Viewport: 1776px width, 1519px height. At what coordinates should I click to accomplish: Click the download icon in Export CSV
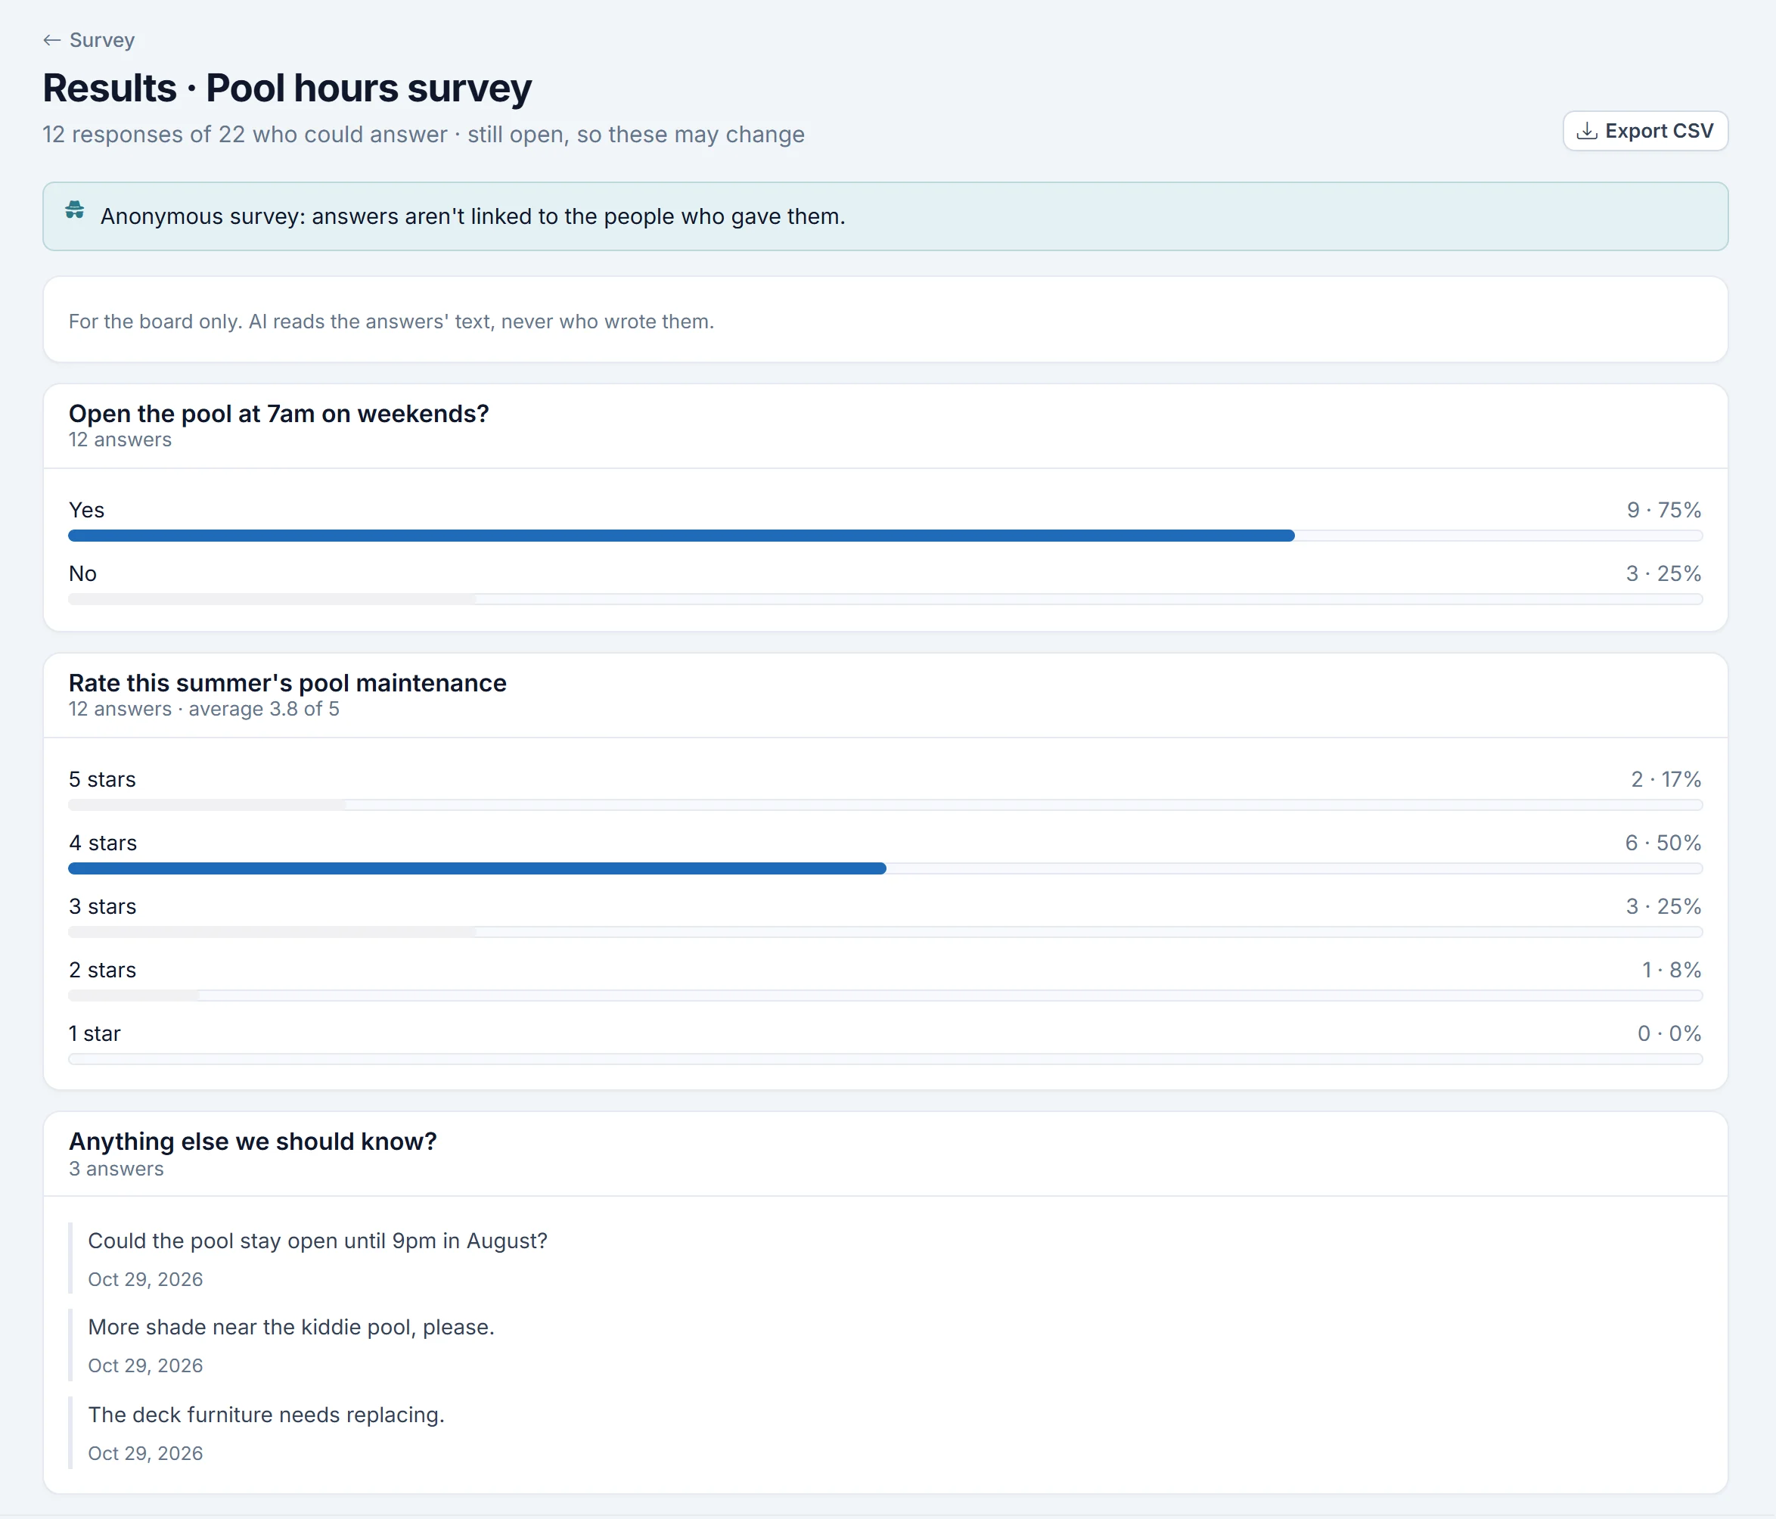coord(1587,131)
